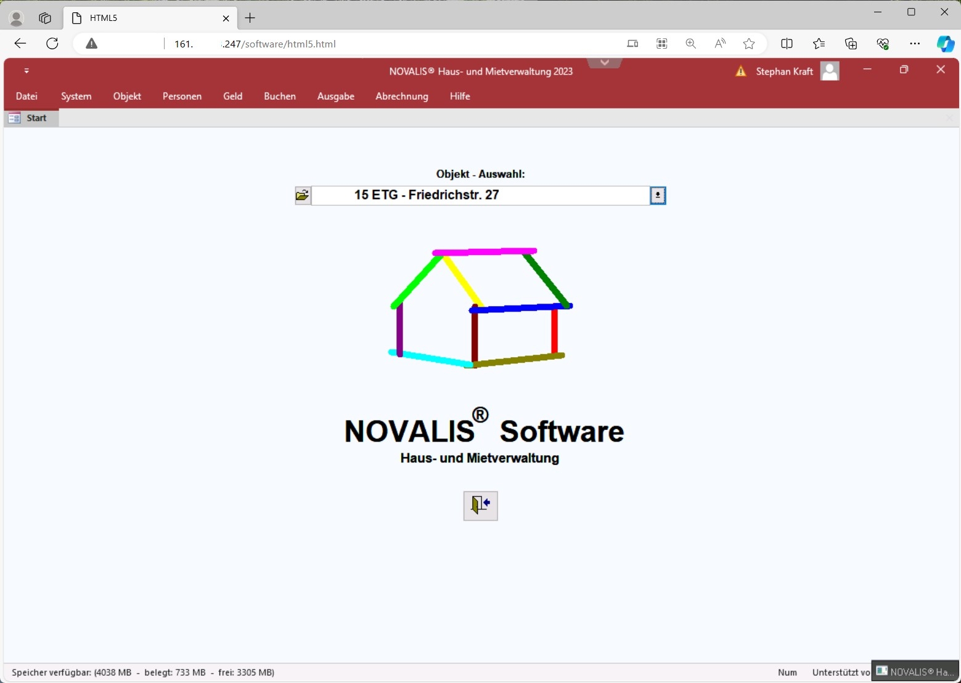Open the Abrechnung menu

click(x=402, y=96)
